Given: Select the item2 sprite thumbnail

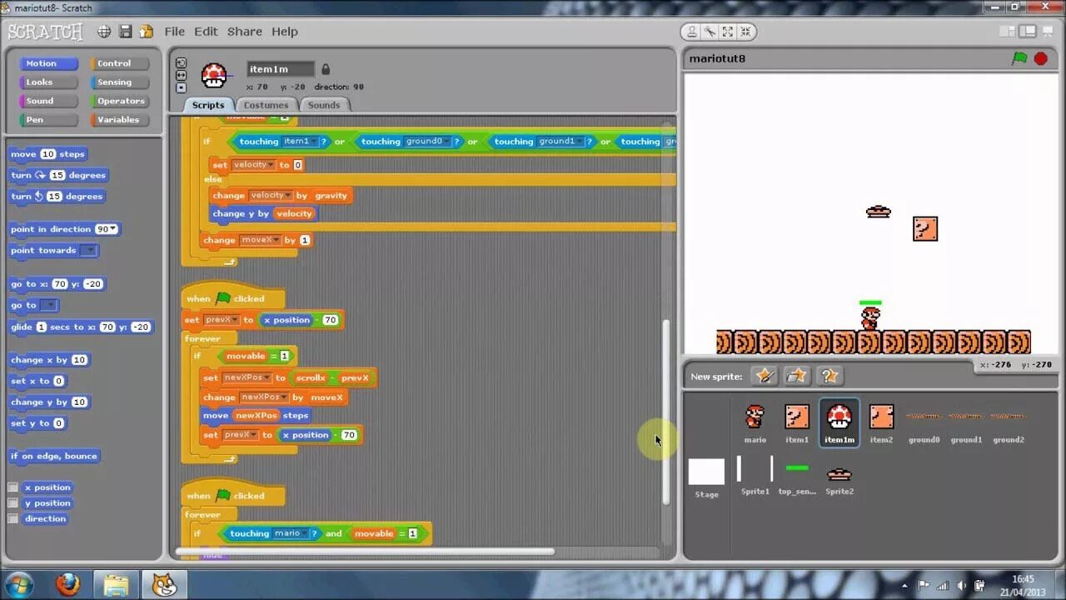Looking at the screenshot, I should point(881,422).
